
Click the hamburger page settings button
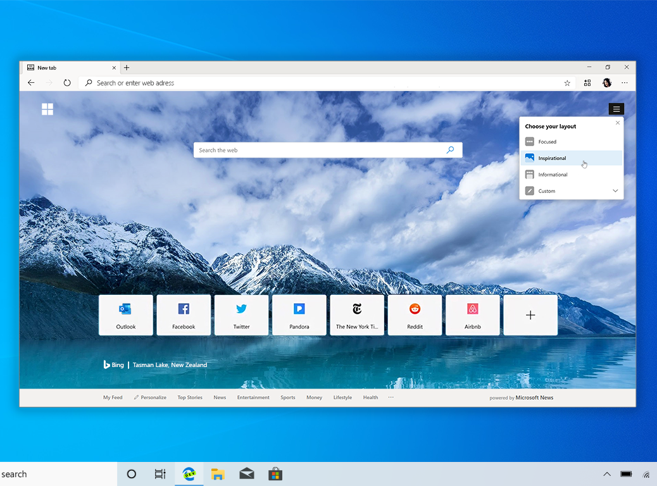point(616,109)
